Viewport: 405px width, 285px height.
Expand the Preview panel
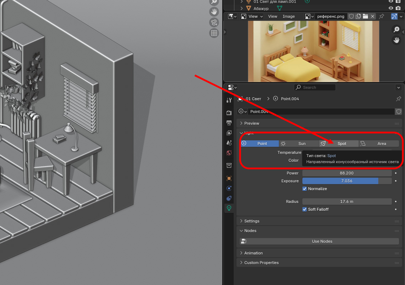click(x=251, y=123)
